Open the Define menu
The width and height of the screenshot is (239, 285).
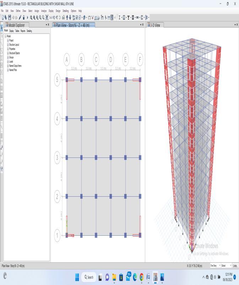click(x=18, y=11)
